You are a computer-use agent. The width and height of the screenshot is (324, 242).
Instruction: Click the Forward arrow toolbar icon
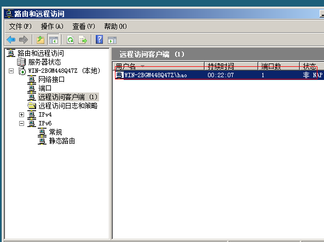[x=24, y=39]
